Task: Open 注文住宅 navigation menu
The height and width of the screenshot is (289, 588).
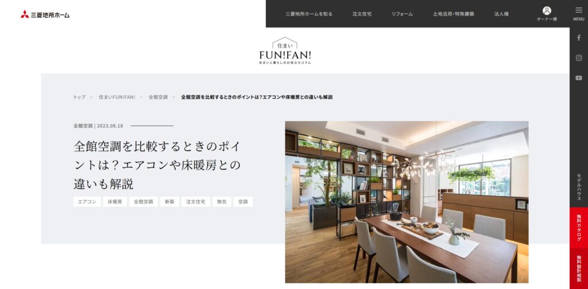Action: pyautogui.click(x=362, y=14)
